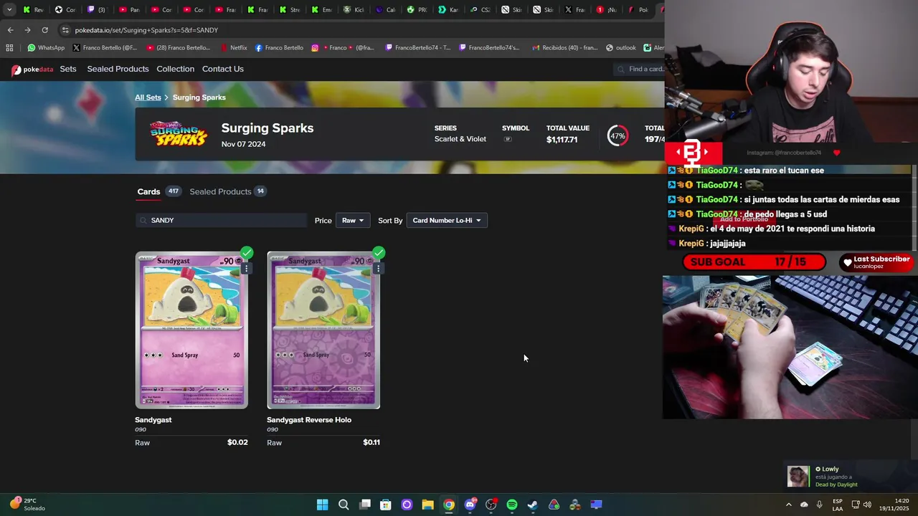The width and height of the screenshot is (918, 516).
Task: View site info icon in address bar
Action: point(66,30)
